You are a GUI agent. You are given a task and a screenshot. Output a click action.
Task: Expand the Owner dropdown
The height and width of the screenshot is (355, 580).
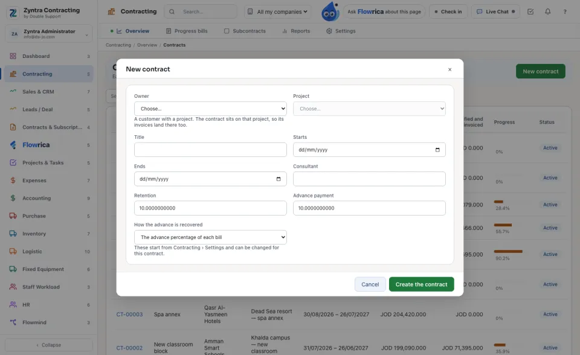tap(210, 109)
